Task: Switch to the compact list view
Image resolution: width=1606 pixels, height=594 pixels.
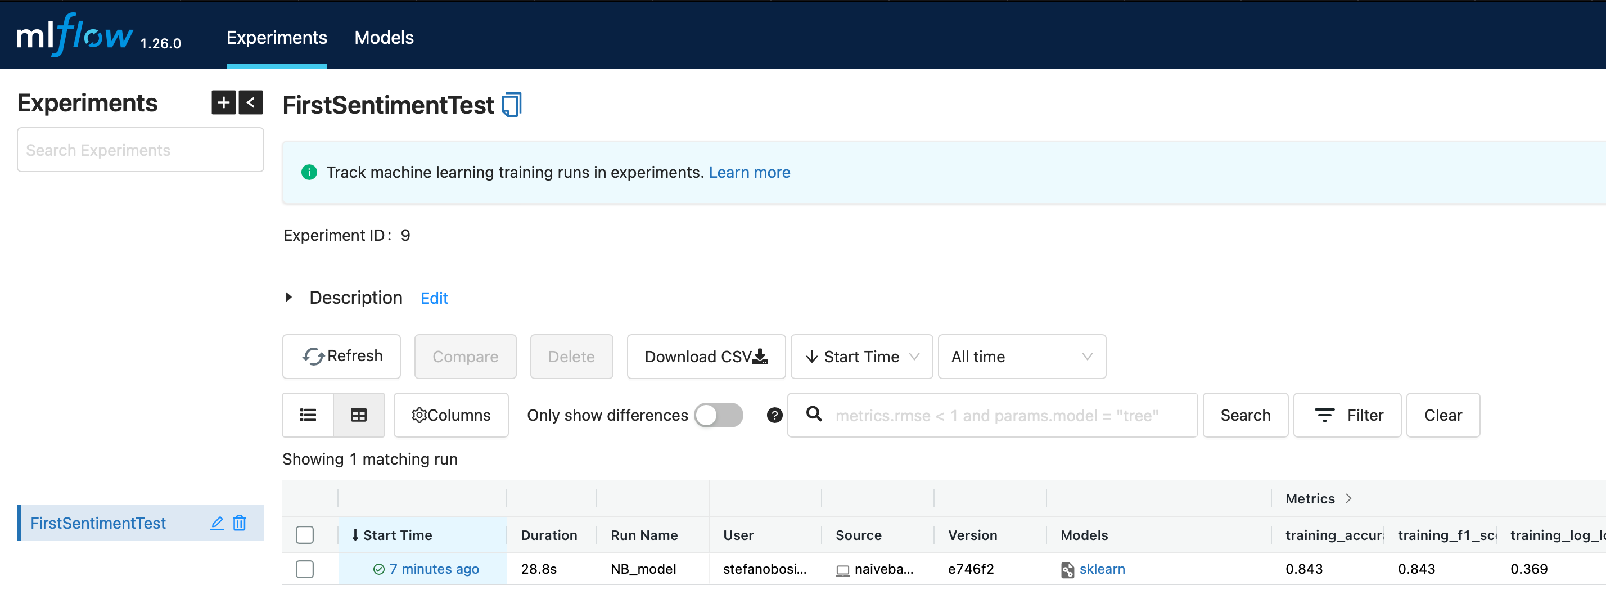Action: 308,415
